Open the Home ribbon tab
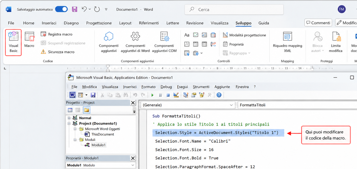 [x=29, y=23]
